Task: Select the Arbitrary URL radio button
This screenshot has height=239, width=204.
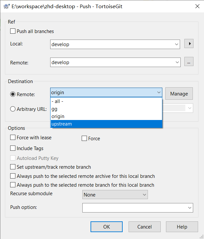Action: 13,109
